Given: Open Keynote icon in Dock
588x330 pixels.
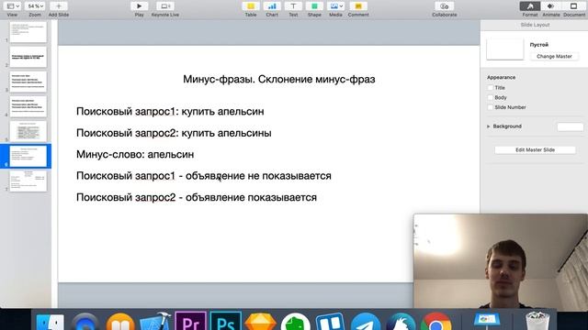Looking at the screenshot, I should pos(486,321).
